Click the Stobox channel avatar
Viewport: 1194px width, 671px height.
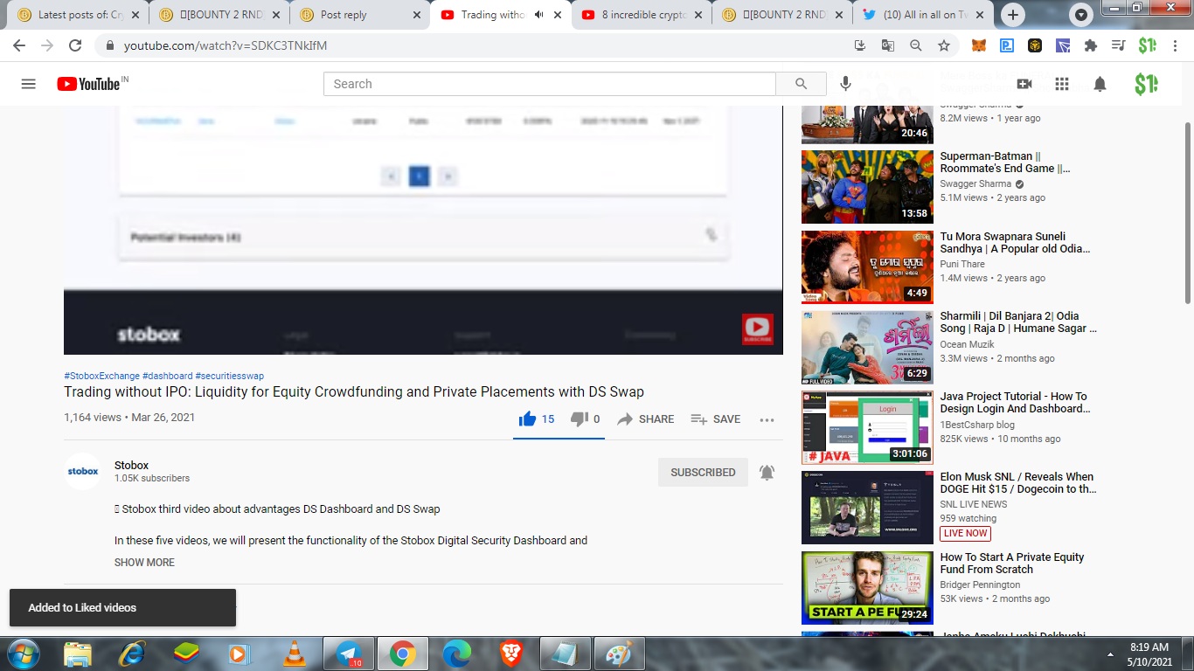tap(83, 472)
